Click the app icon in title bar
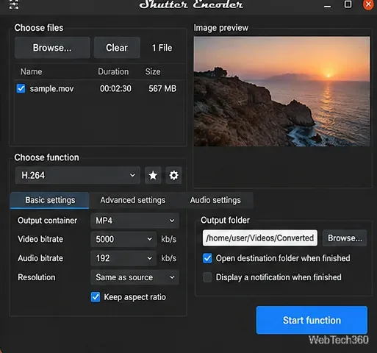Image resolution: width=377 pixels, height=353 pixels. click(14, 4)
